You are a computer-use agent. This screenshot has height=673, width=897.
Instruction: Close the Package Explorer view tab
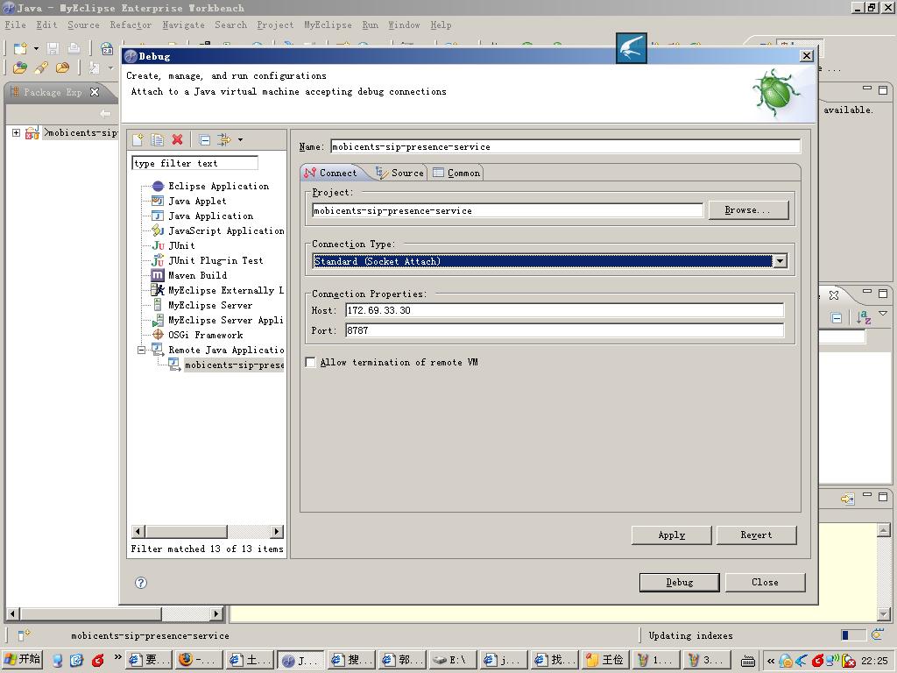[95, 91]
